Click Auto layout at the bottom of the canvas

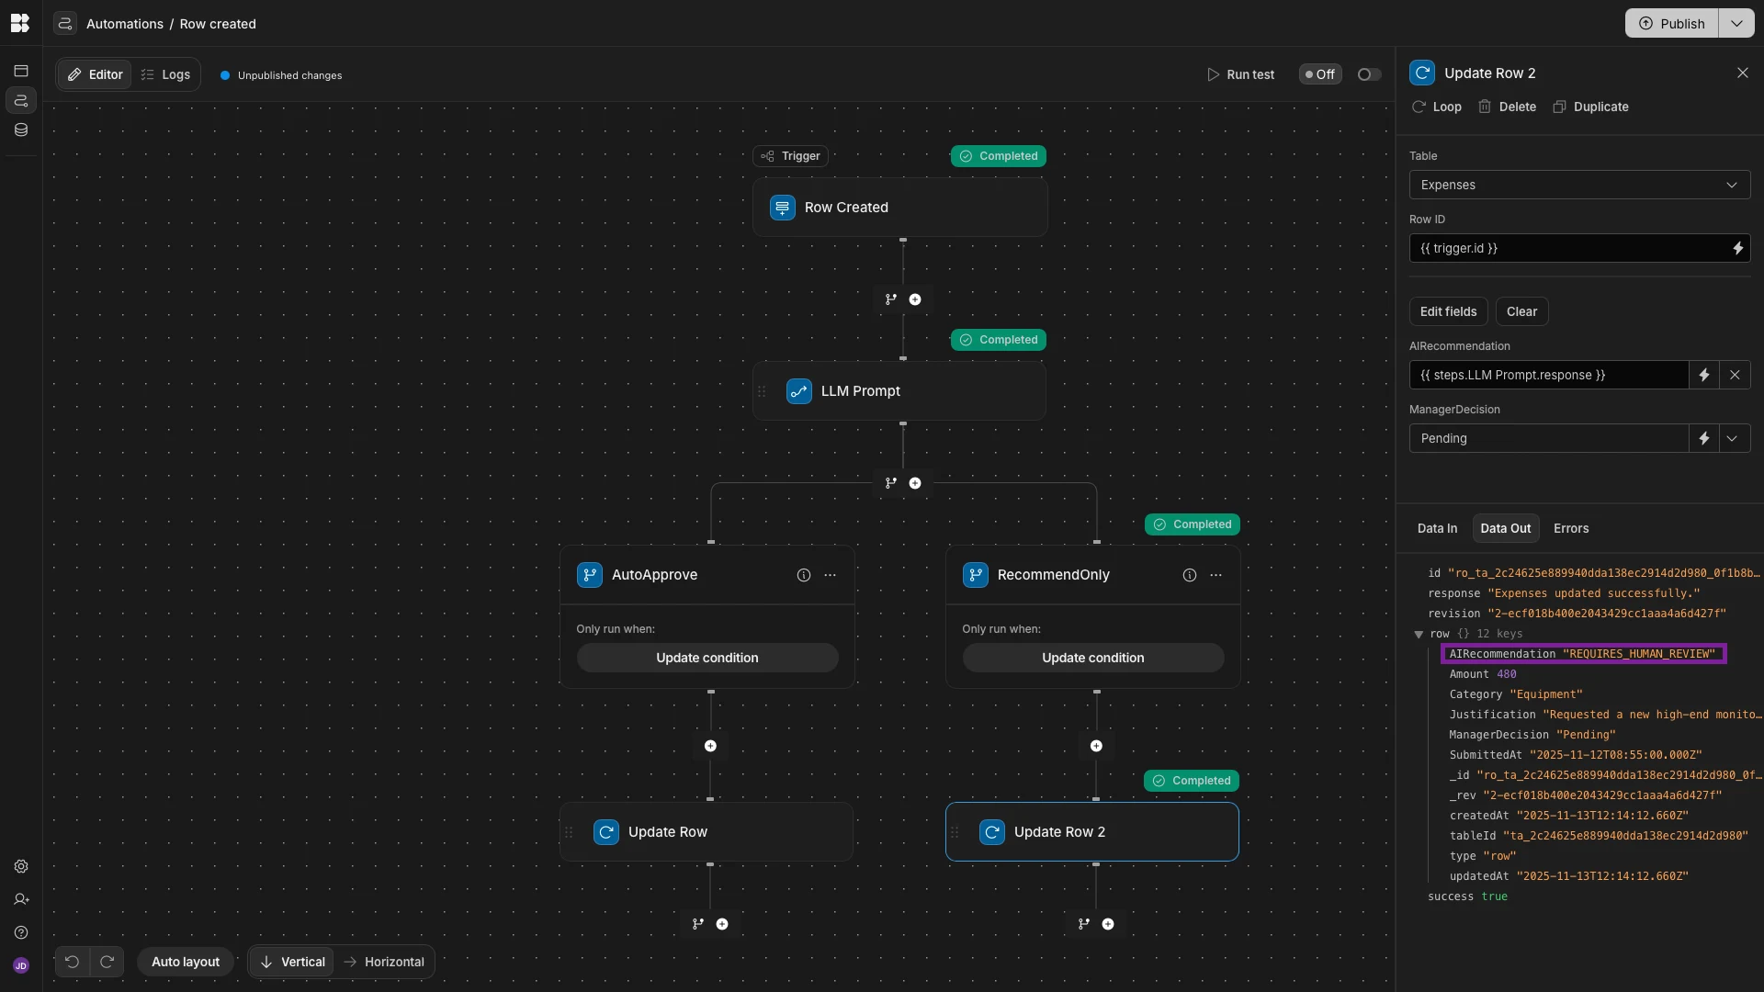tap(186, 962)
